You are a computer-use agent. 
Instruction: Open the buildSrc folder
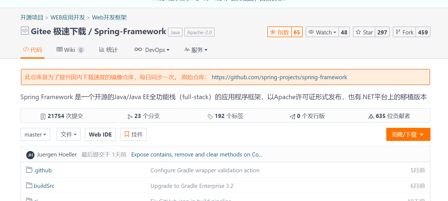[44, 186]
